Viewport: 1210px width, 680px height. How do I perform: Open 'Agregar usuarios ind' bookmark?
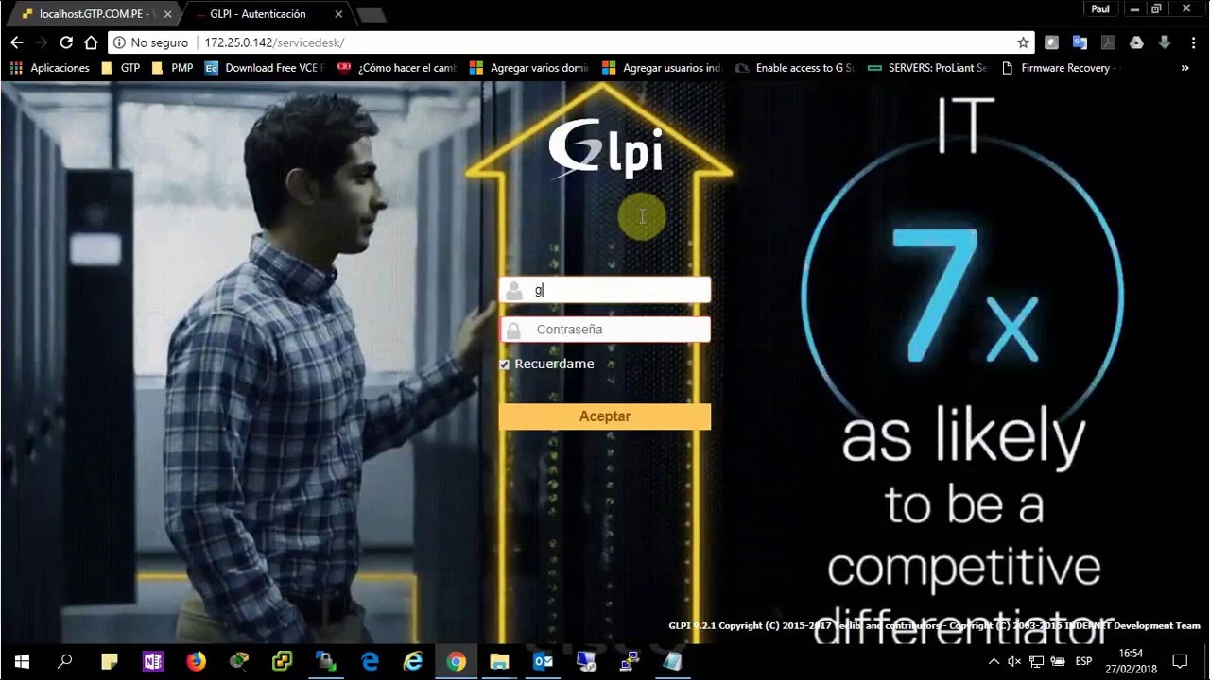tap(662, 68)
